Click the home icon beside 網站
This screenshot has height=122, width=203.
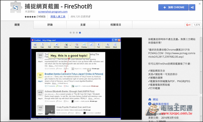[x=150, y=99]
